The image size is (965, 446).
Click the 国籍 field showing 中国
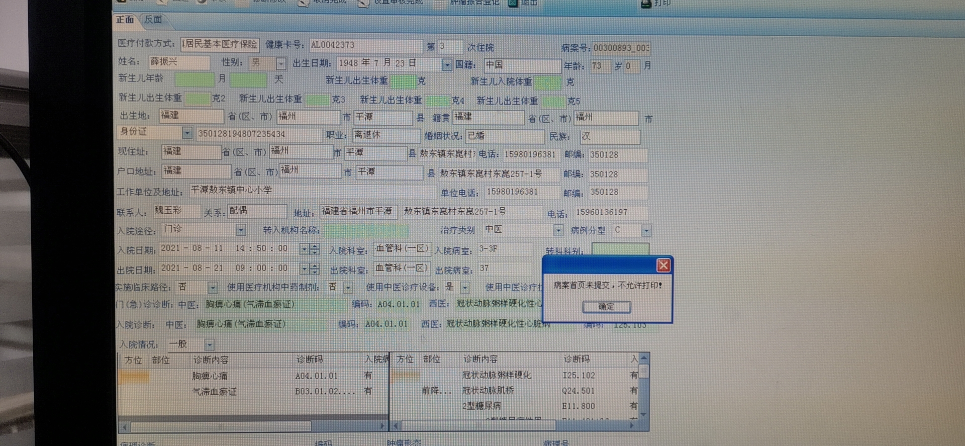pos(522,65)
